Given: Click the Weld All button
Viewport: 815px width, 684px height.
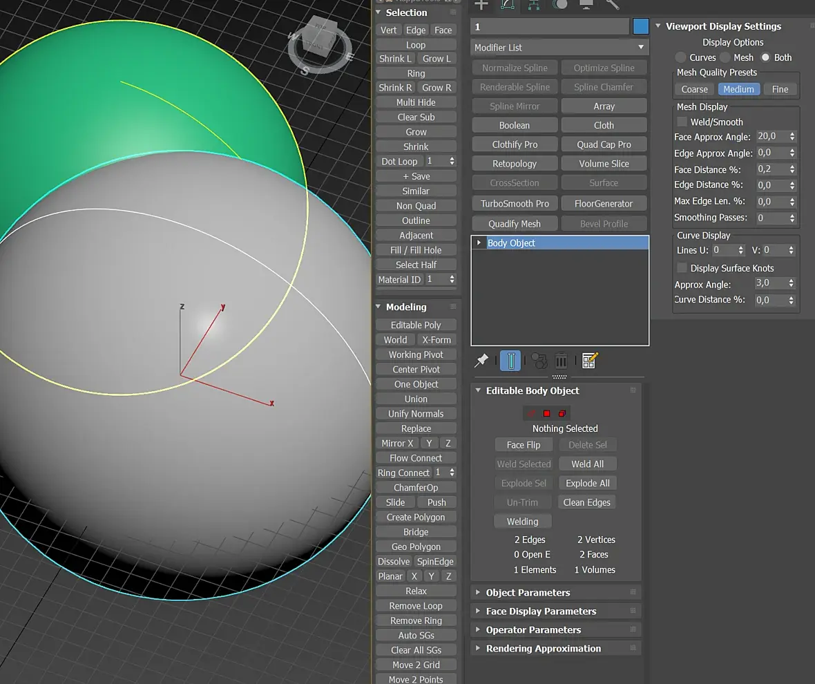Looking at the screenshot, I should pyautogui.click(x=587, y=464).
